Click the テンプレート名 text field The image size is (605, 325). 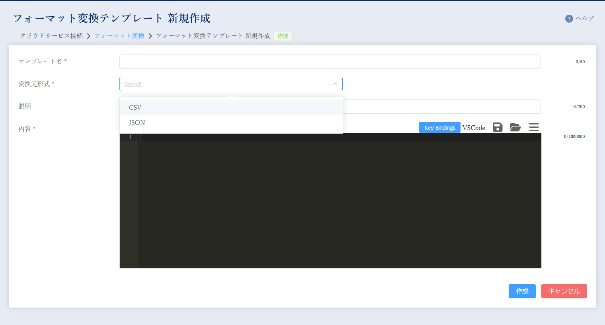pyautogui.click(x=330, y=61)
